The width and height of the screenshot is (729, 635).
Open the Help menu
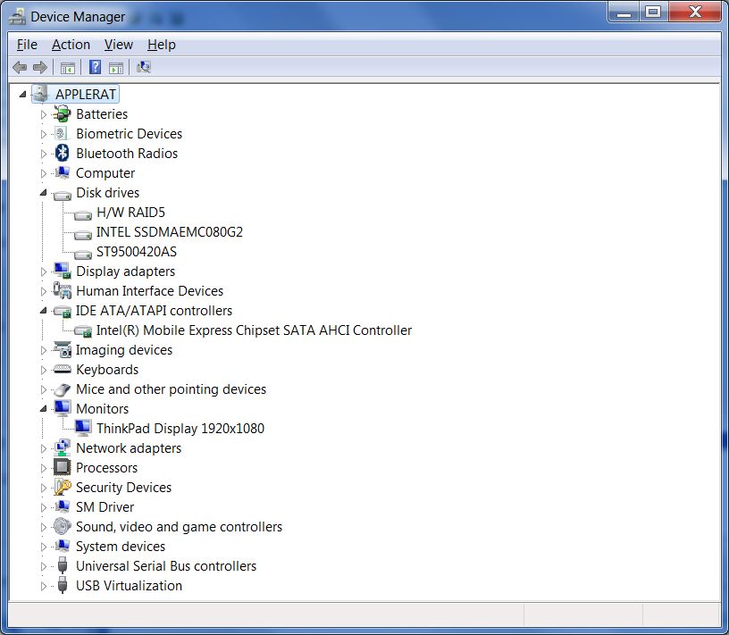point(162,45)
